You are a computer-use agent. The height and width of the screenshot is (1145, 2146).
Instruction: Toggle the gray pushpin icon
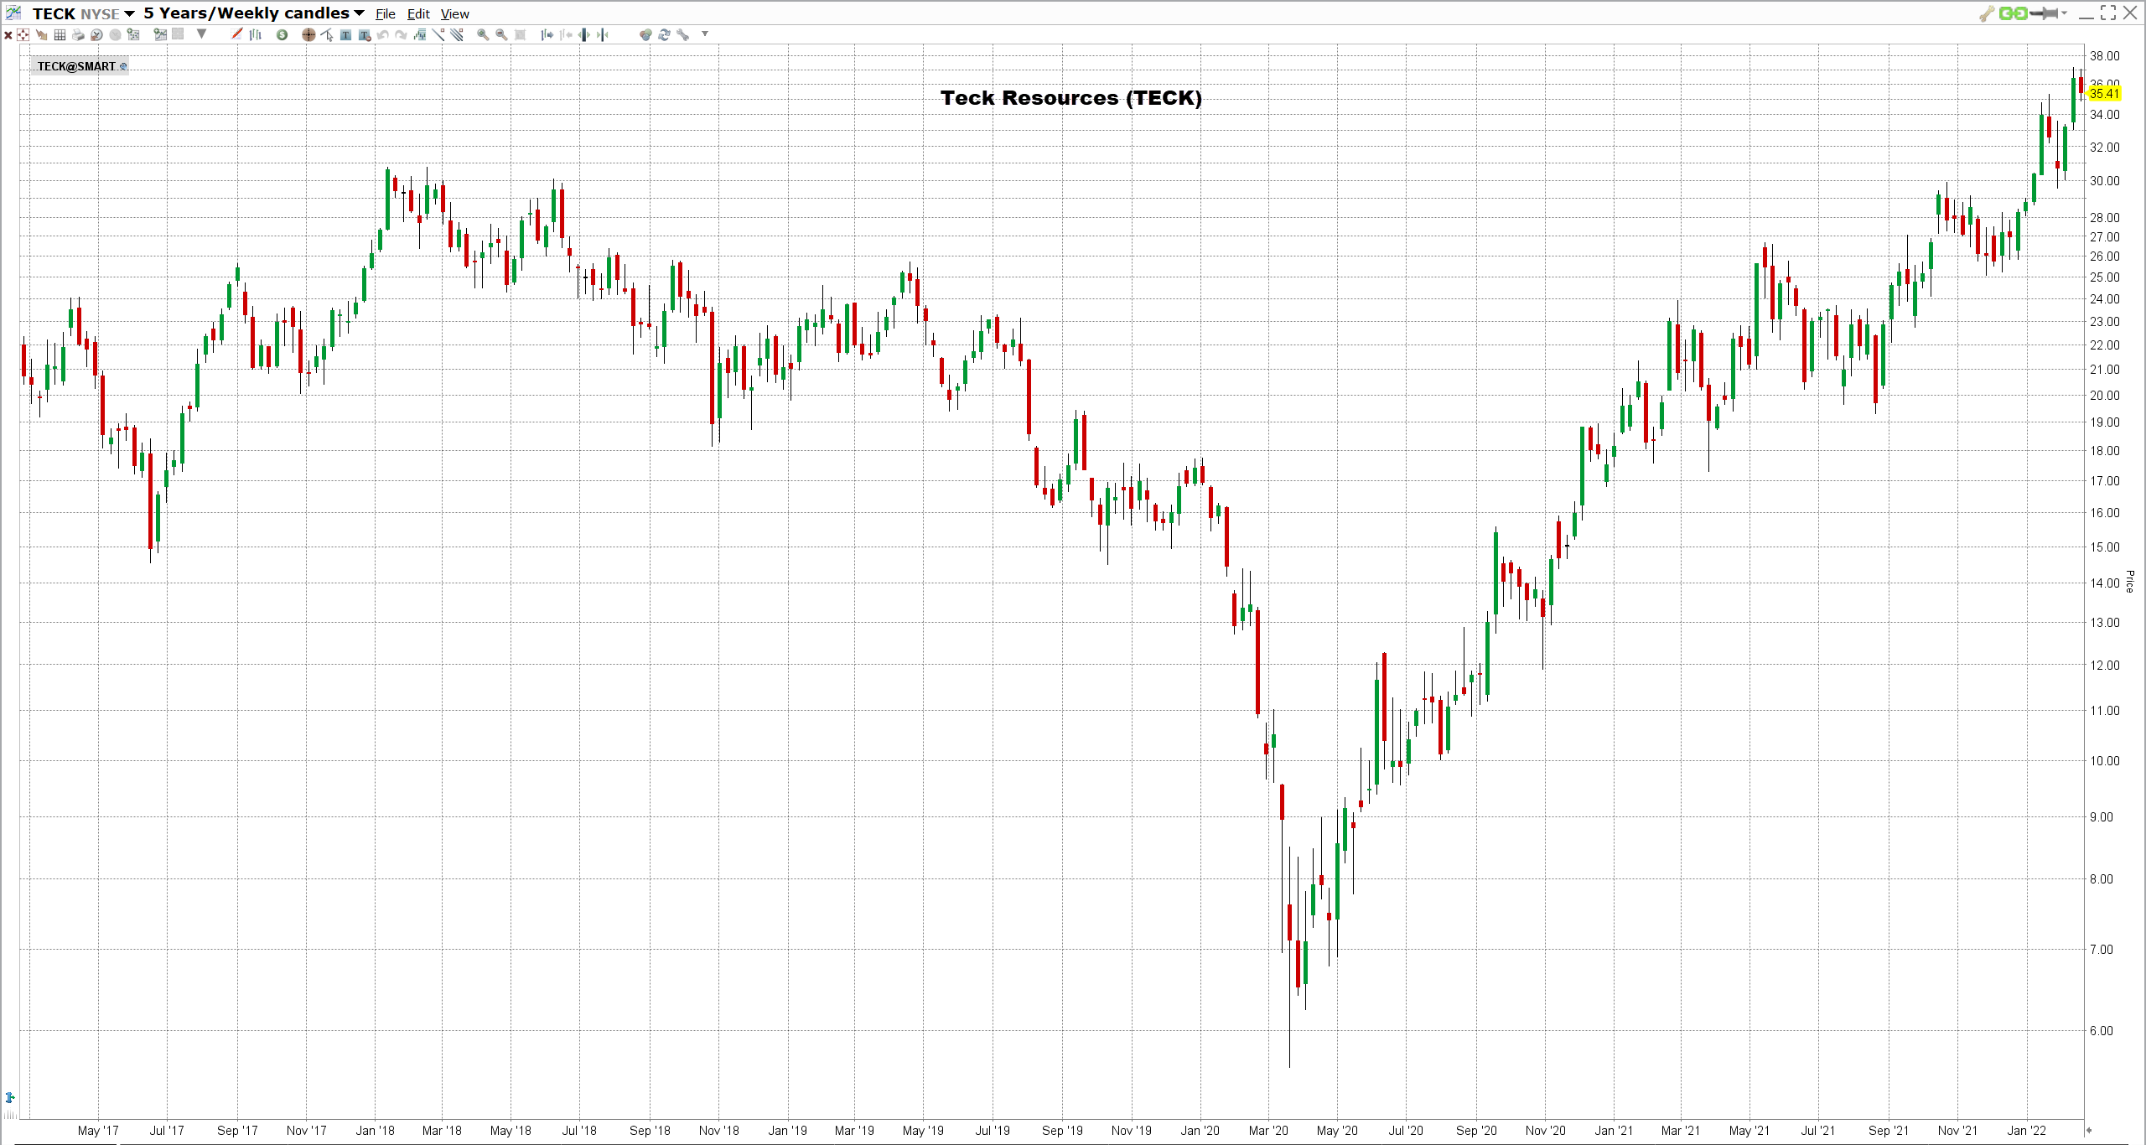click(x=2044, y=13)
